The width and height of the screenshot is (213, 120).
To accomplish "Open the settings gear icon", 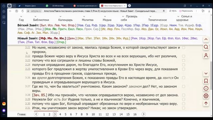I will 206,96.
